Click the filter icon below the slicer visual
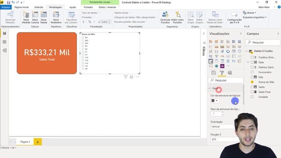Image resolution: width=281 pixels, height=158 pixels. tap(126, 77)
